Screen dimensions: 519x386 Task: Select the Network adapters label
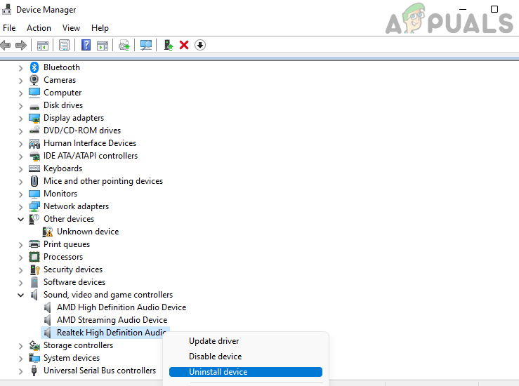click(76, 206)
